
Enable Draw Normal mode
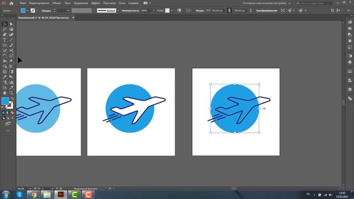[x=3, y=118]
